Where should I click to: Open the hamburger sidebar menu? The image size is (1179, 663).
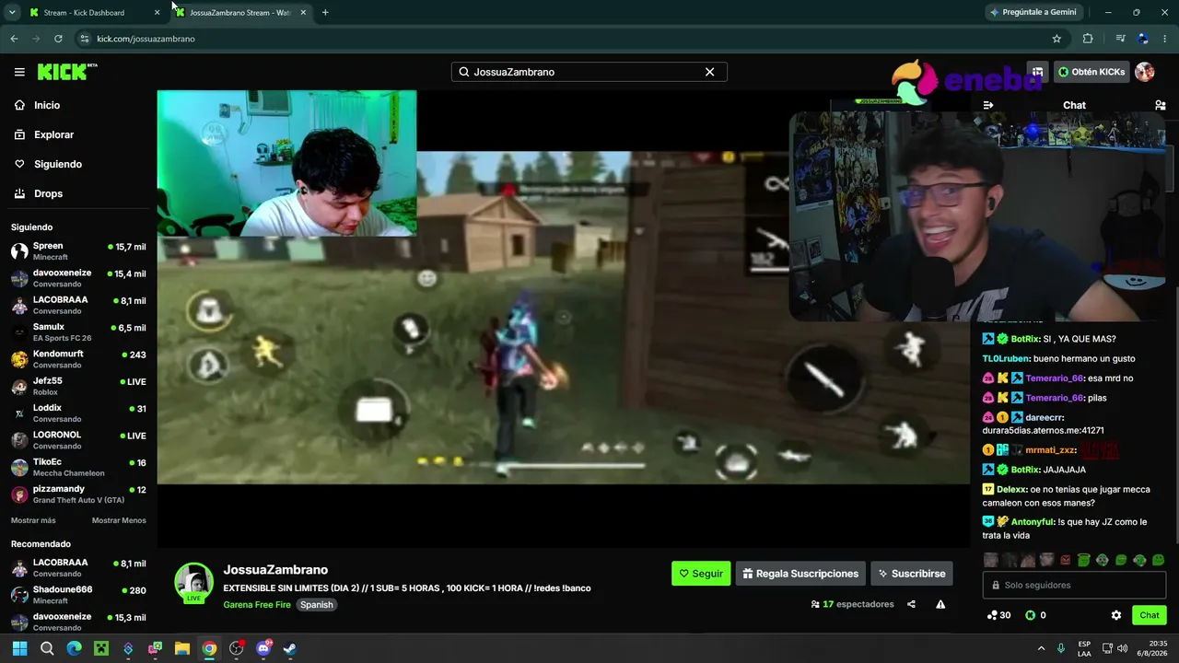(x=19, y=72)
